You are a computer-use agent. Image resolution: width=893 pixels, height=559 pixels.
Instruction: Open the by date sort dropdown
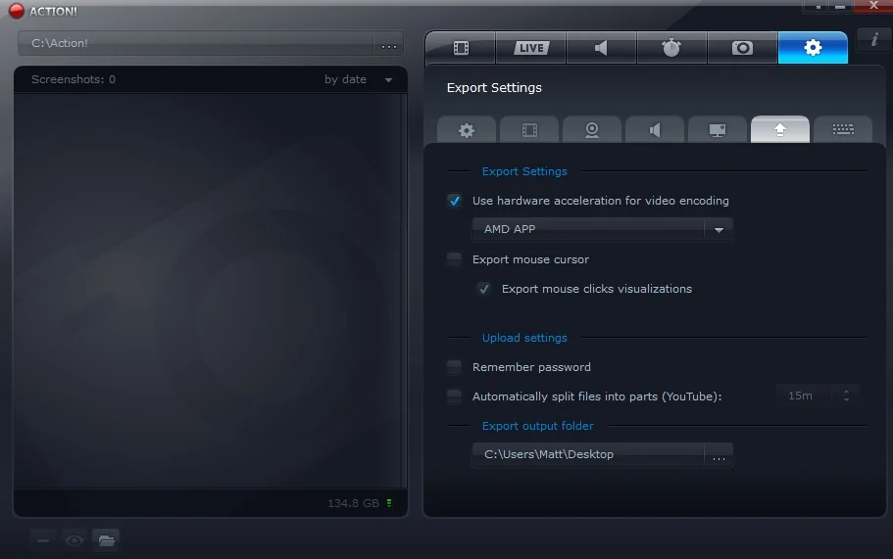[358, 79]
